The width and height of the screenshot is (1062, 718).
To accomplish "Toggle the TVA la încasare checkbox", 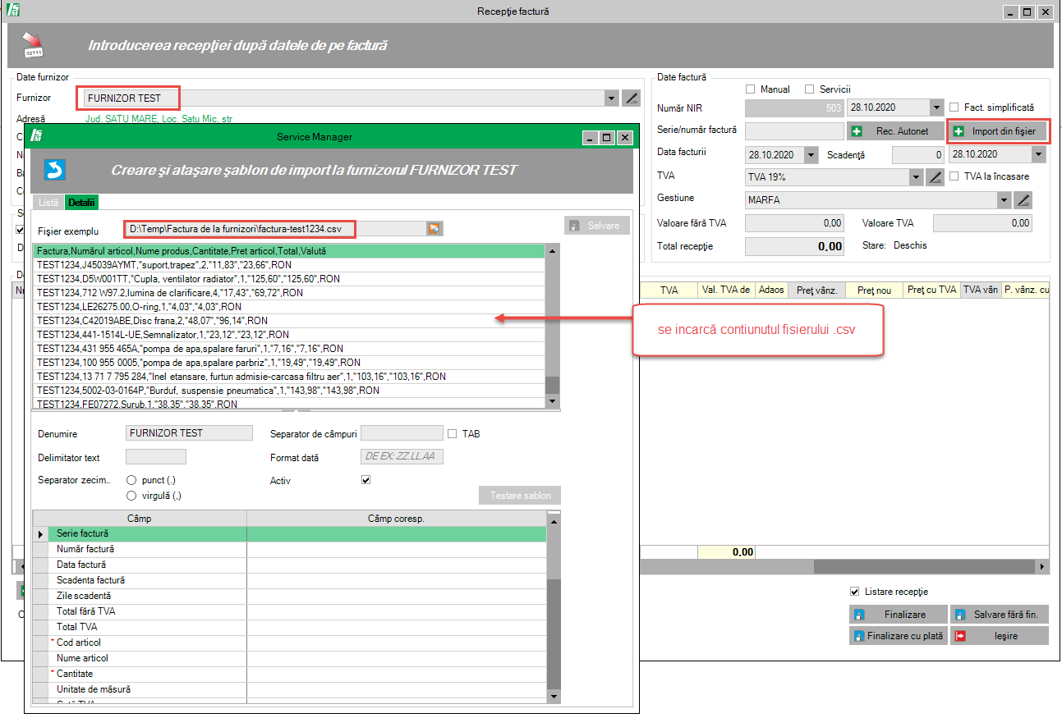I will click(954, 176).
